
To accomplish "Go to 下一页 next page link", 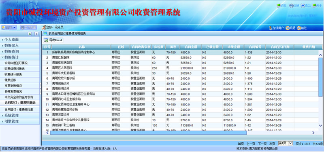I will (262, 144).
